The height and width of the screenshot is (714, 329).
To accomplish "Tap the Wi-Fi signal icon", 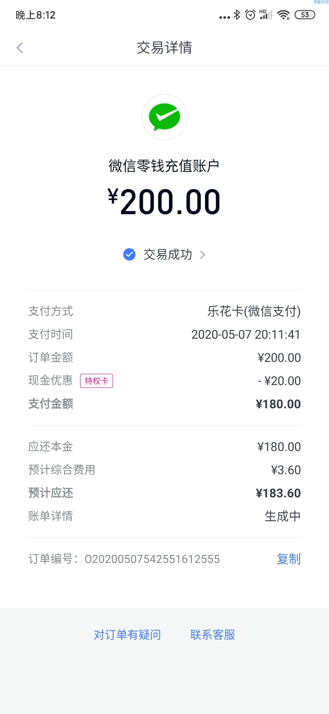I will [x=283, y=15].
